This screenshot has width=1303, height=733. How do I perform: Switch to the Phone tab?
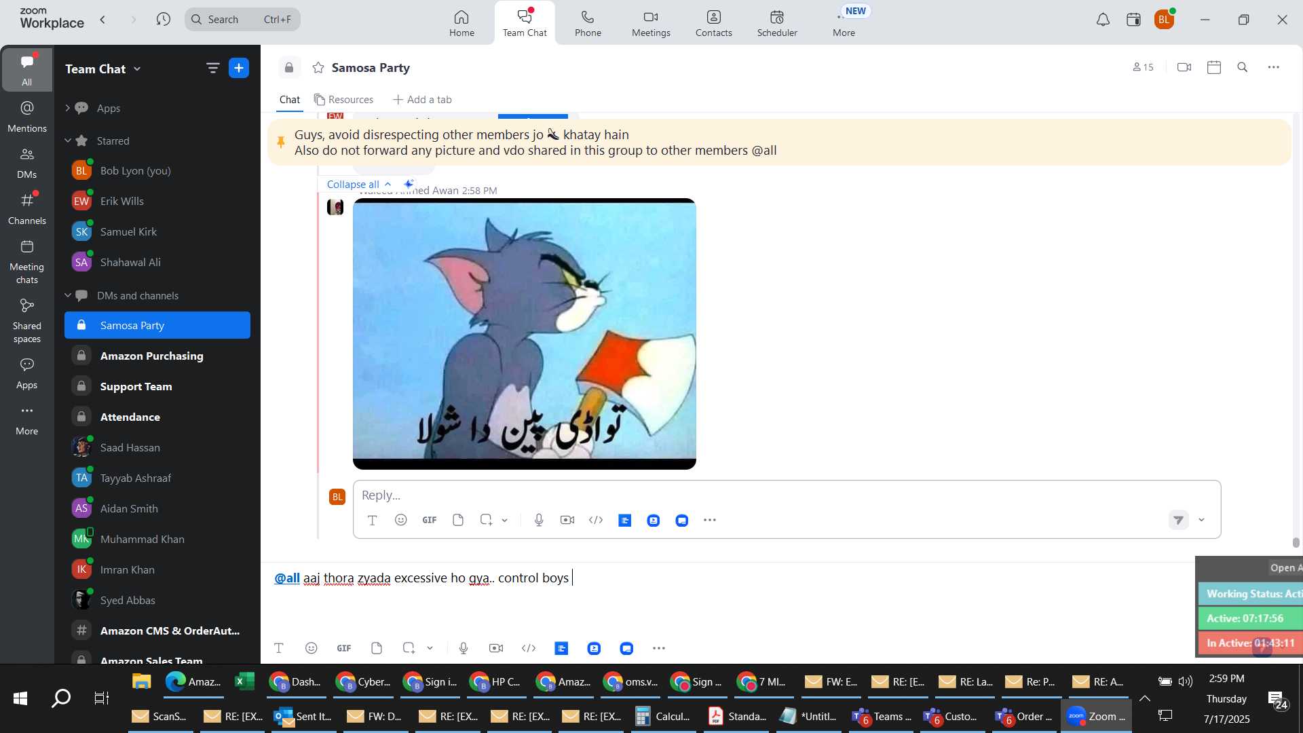588,22
